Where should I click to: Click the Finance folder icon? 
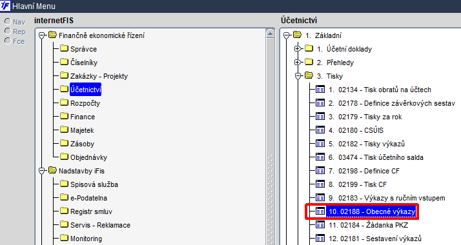(x=65, y=116)
